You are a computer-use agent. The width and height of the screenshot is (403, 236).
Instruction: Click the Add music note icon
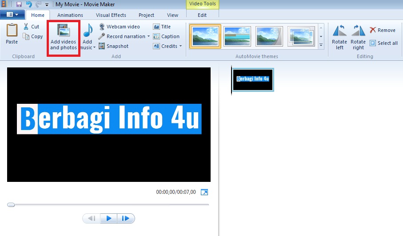88,31
